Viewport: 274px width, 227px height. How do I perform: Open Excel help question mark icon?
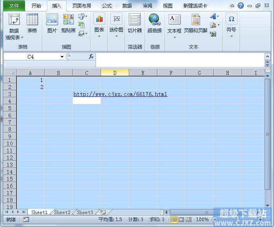coord(241,5)
